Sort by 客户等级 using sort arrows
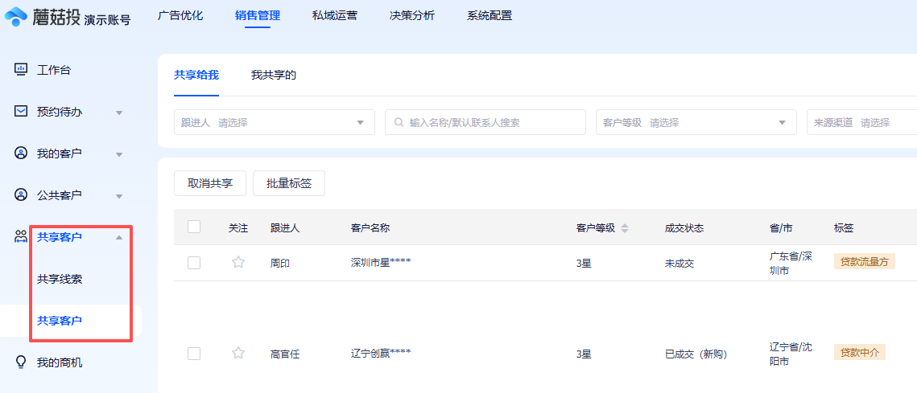The width and height of the screenshot is (917, 393). 625,228
